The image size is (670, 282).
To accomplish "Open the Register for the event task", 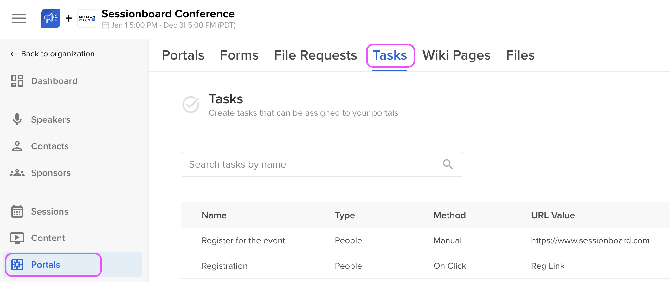I will (x=243, y=240).
